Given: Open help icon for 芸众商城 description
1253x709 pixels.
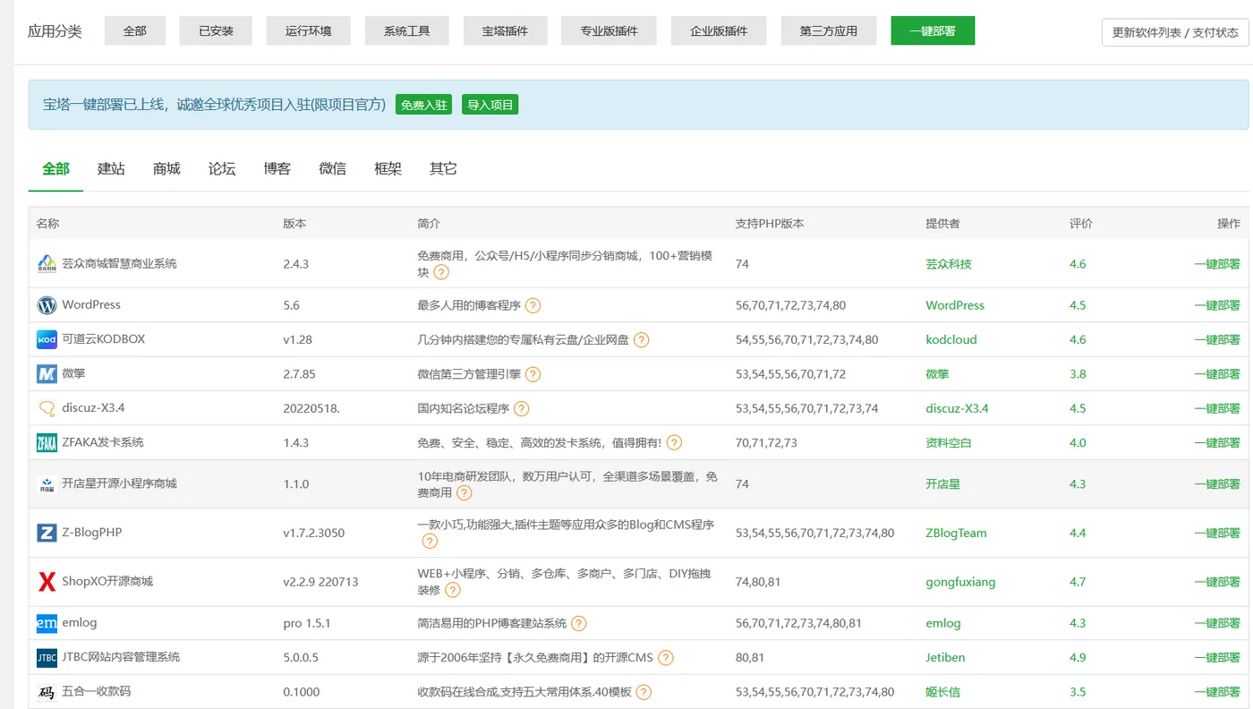Looking at the screenshot, I should pos(441,272).
